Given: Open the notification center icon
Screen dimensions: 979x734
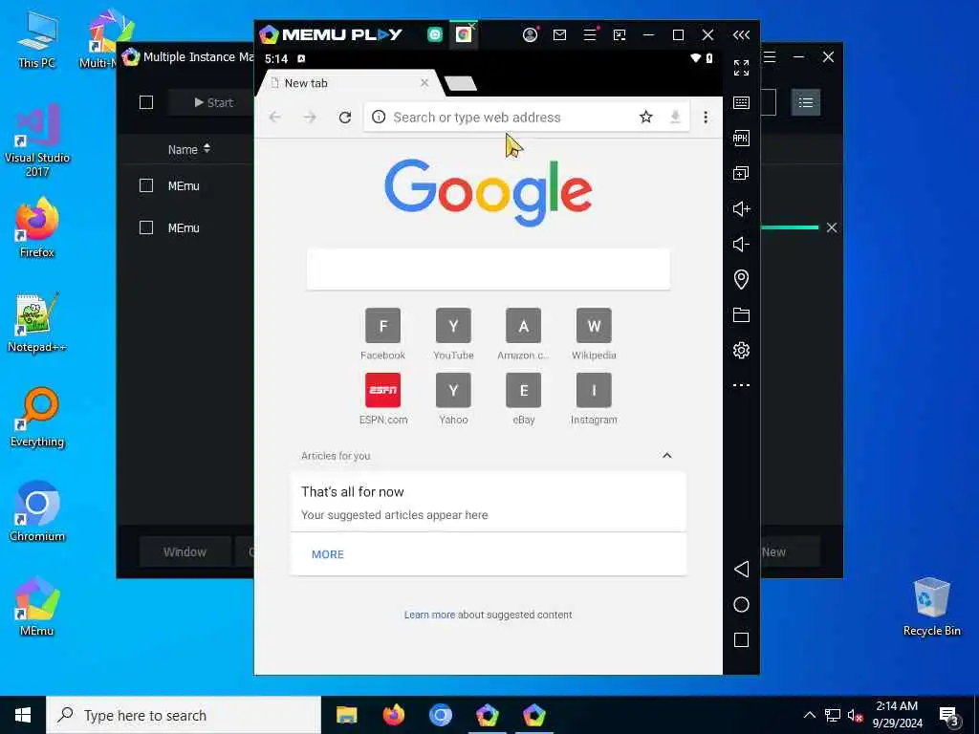Looking at the screenshot, I should click(949, 716).
